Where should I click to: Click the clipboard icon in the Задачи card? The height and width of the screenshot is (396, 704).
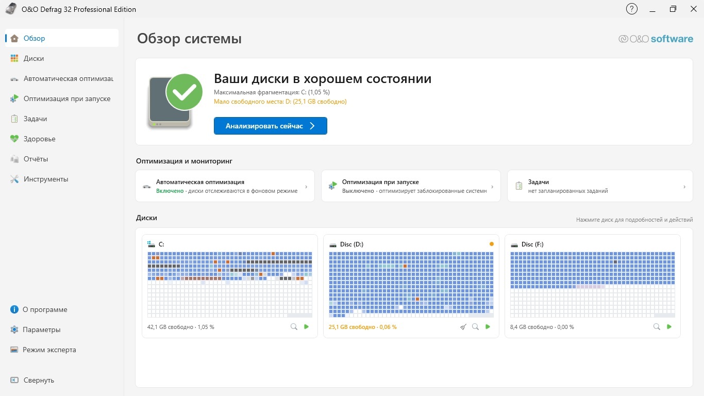pyautogui.click(x=519, y=186)
